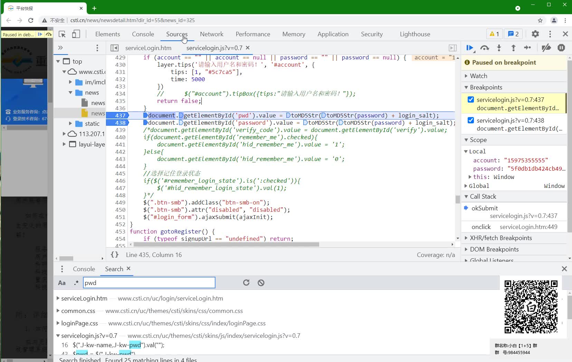Viewport: 572px width, 362px height.
Task: Open the warnings count badge
Action: (x=494, y=34)
